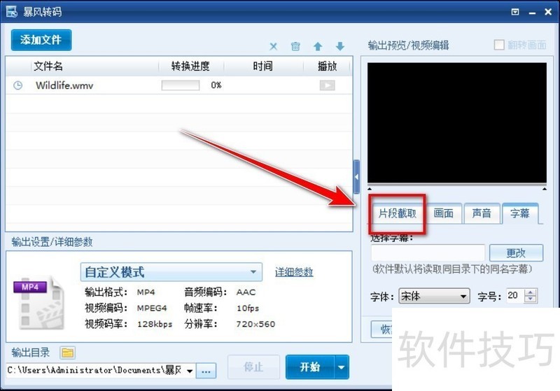Switch to the 声音 tab
Image resolution: width=560 pixels, height=391 pixels.
(482, 213)
